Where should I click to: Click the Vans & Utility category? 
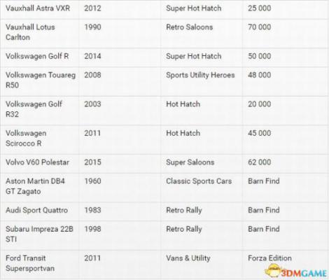(188, 258)
